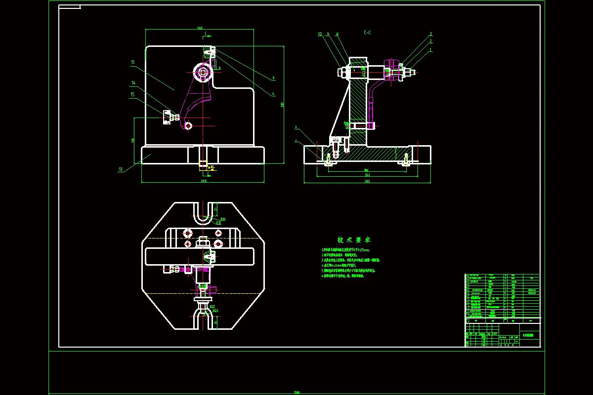
Task: Click part balloon number 14
Action: (133, 83)
